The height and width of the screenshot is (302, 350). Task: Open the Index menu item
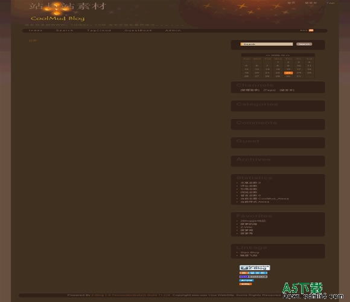point(36,30)
